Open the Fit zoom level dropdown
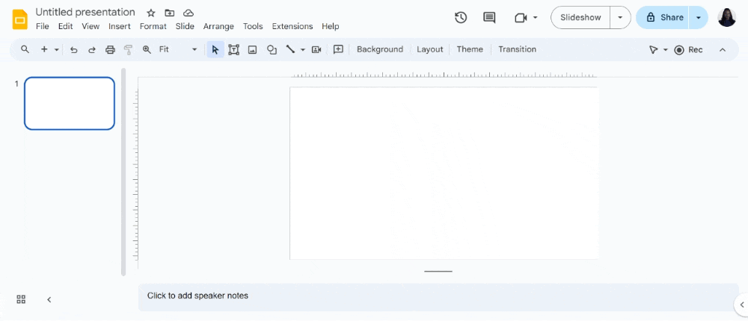Viewport: 748px width, 321px height. click(x=178, y=49)
